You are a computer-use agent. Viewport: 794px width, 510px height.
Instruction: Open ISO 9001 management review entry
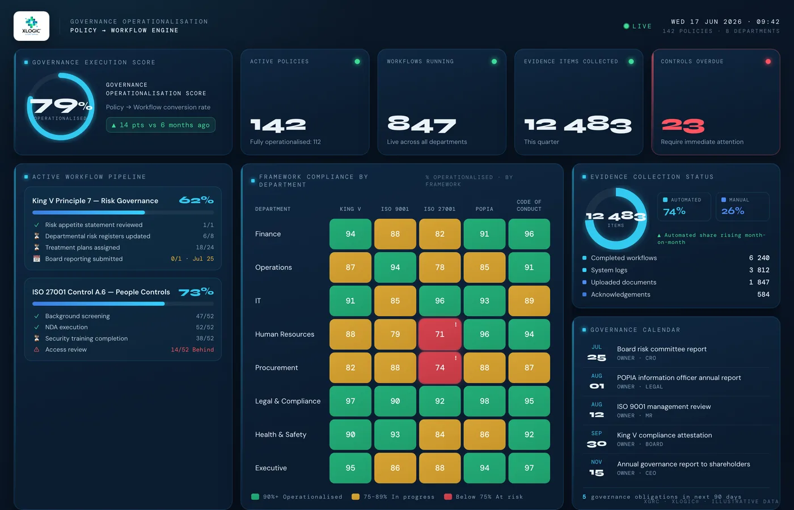676,410
